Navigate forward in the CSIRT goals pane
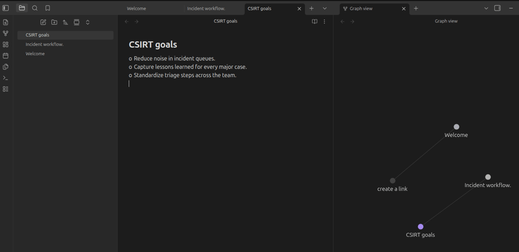Viewport: 519px width, 252px height. click(136, 21)
